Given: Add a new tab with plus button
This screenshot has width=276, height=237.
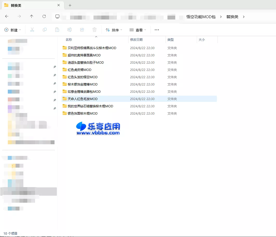Looking at the screenshot, I should [70, 5].
